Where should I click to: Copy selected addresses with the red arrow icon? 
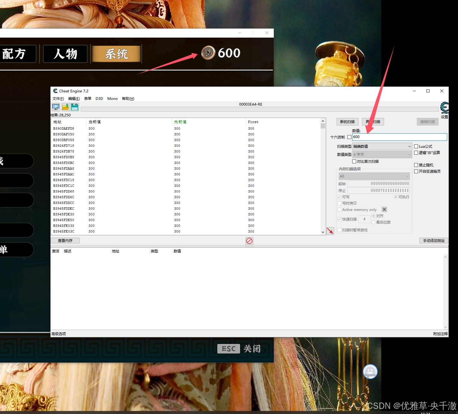point(330,231)
